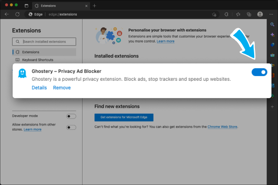Click the sidebar search magnifier icon
The width and height of the screenshot is (278, 185).
tap(272, 25)
